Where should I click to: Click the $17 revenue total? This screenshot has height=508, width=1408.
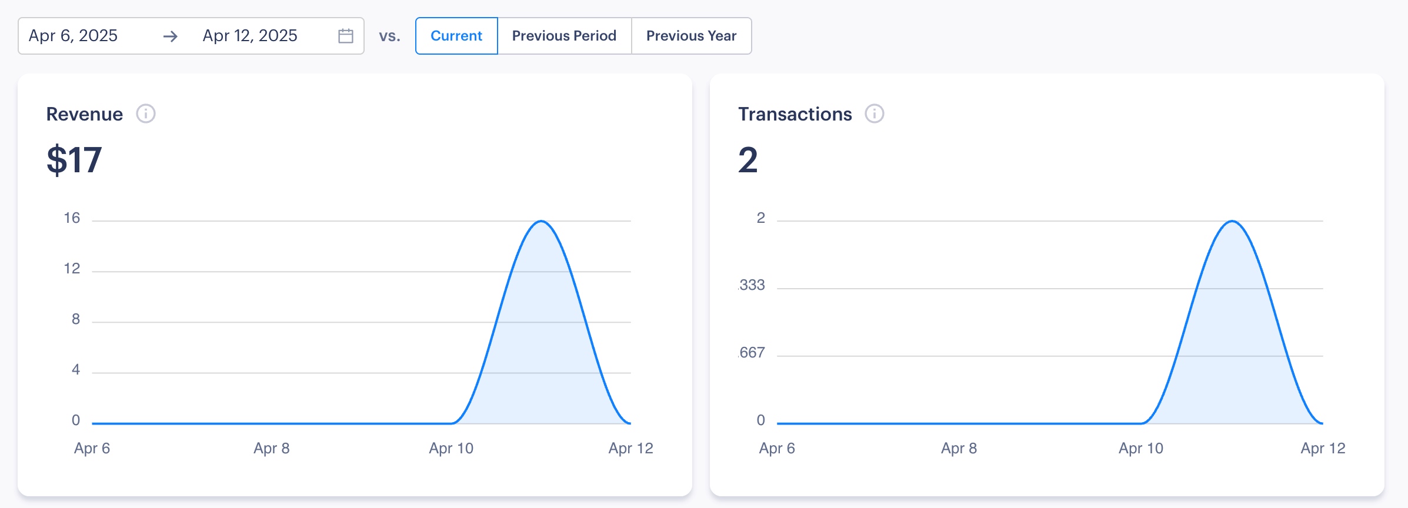point(74,160)
